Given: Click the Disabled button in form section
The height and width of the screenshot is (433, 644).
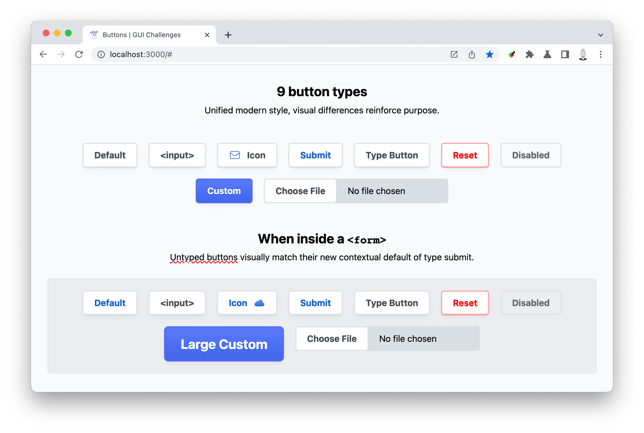Looking at the screenshot, I should [x=531, y=303].
